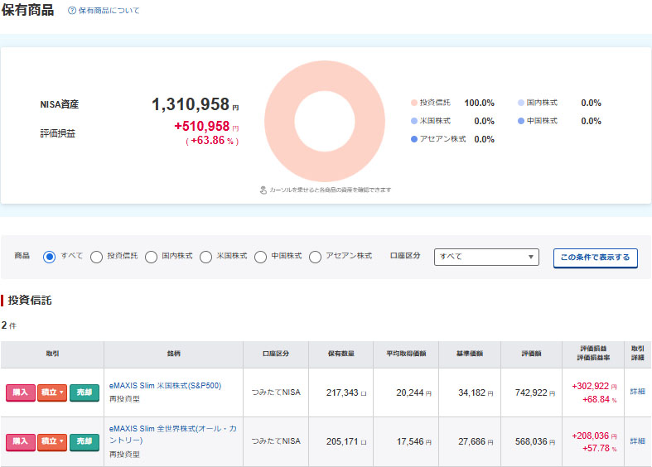The height and width of the screenshot is (467, 652).
Task: Click the 国内株式 legend color dot
Action: coord(521,104)
